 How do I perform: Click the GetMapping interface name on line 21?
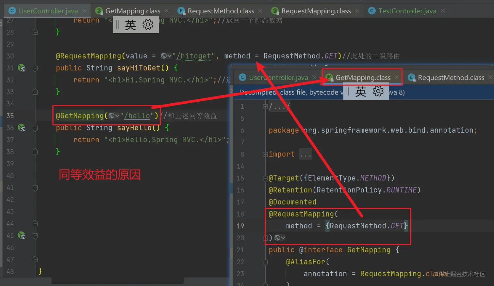pos(369,250)
